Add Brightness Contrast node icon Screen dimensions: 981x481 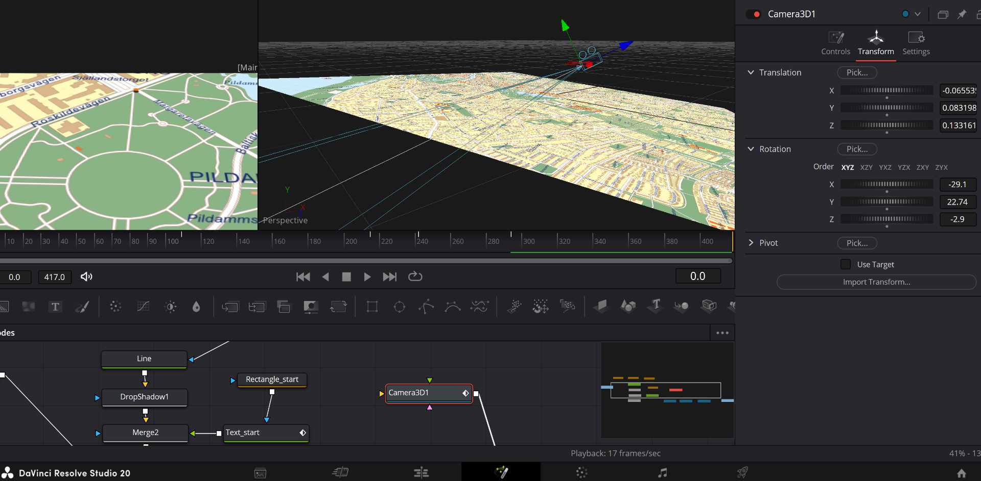(x=170, y=307)
